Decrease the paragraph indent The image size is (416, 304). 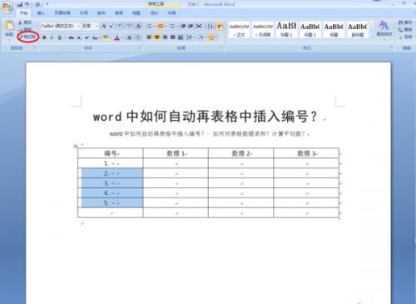click(183, 26)
